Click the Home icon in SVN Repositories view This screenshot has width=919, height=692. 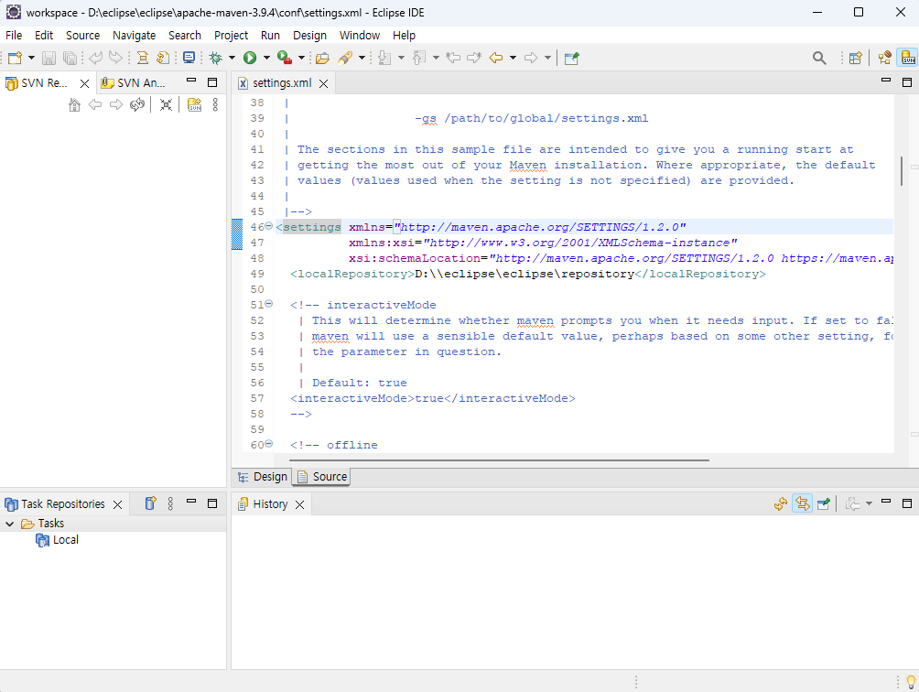point(74,105)
